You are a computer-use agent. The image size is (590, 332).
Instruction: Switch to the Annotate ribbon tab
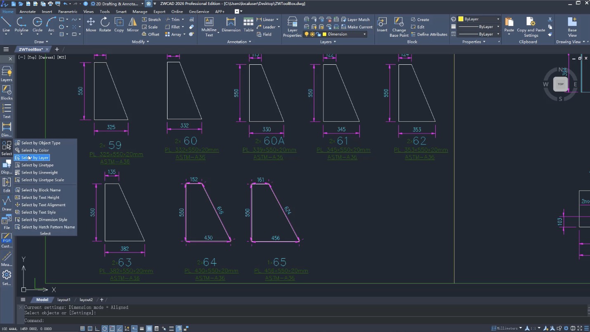(28, 12)
